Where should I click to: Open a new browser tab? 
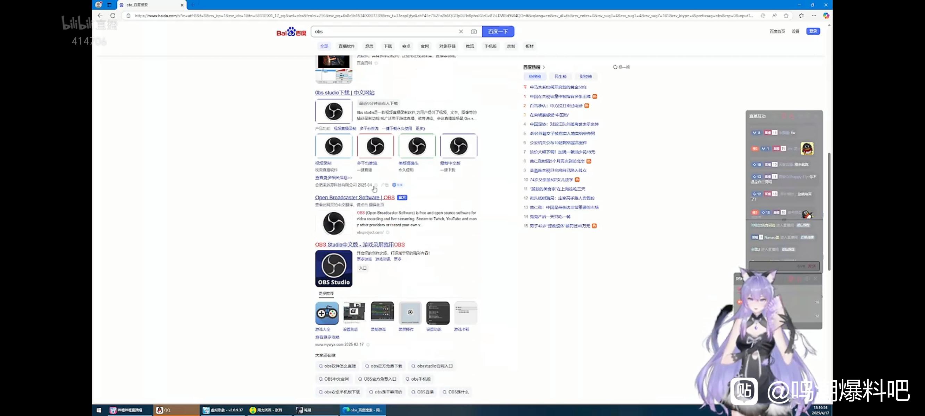(x=193, y=5)
